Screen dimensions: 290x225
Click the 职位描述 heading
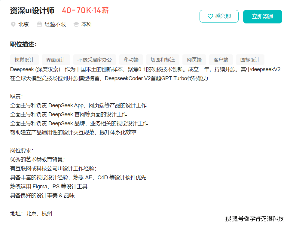click(x=23, y=44)
